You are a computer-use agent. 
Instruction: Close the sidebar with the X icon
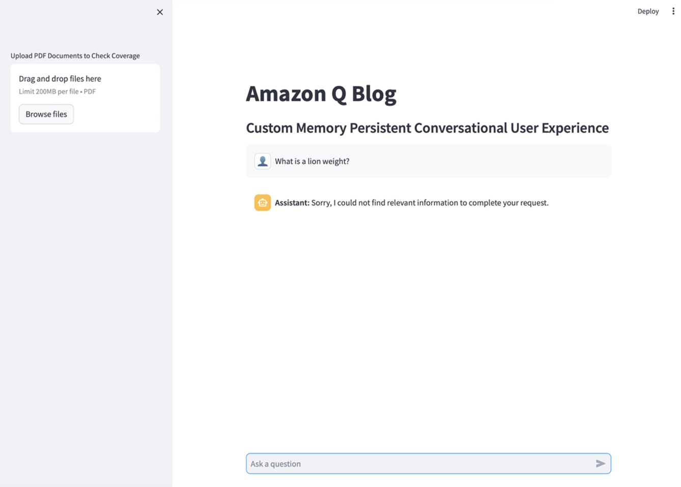[x=160, y=12]
